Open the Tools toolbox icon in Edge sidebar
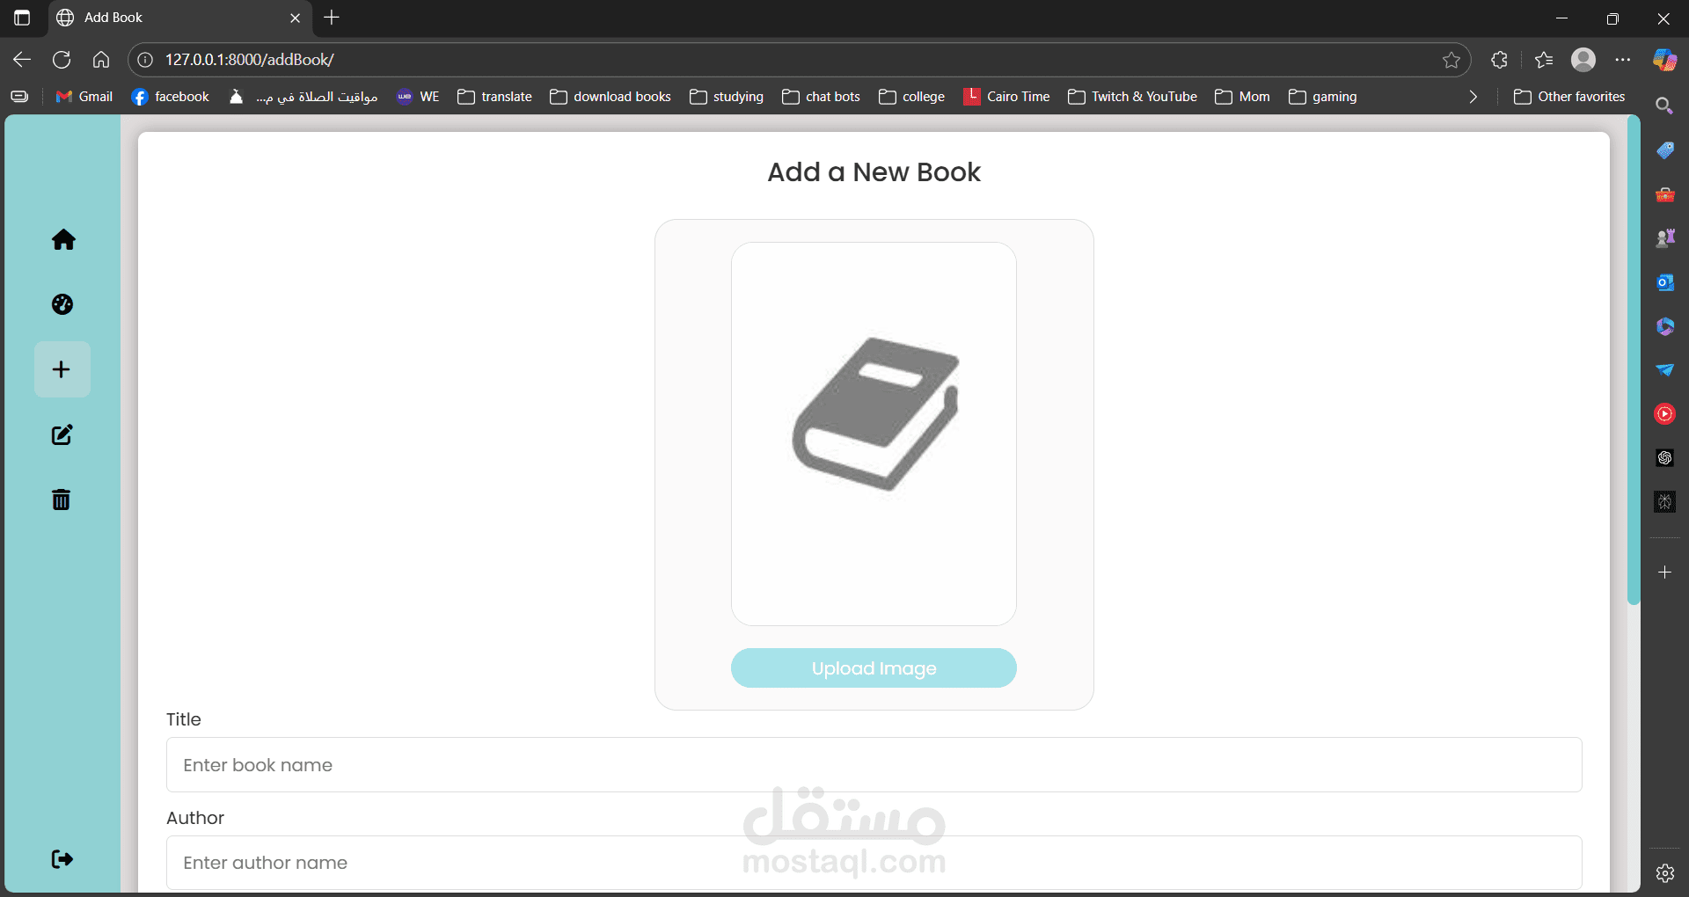 pyautogui.click(x=1664, y=194)
